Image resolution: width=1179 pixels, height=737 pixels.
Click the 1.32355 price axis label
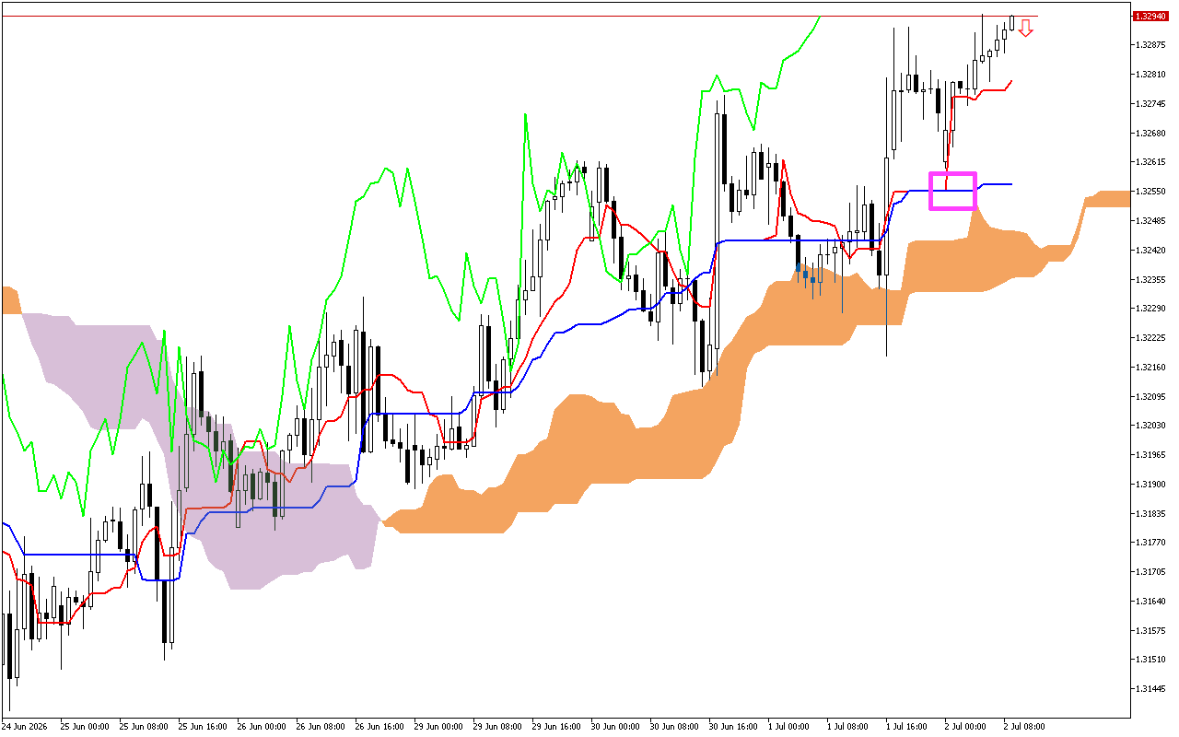[x=1150, y=279]
